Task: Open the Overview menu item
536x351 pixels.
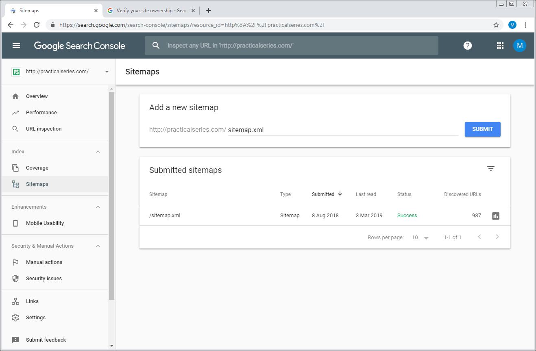Action: [55, 96]
